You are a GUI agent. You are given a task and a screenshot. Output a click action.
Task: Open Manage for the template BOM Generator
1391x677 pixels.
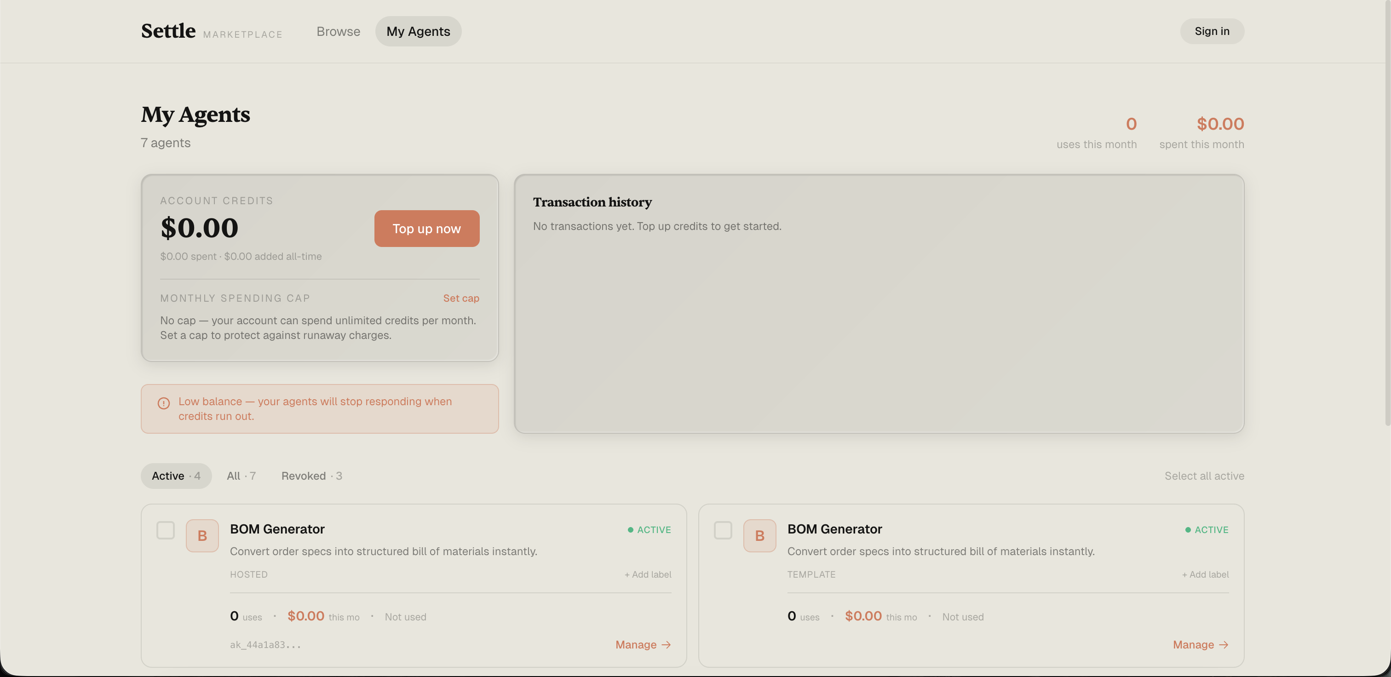(1200, 644)
